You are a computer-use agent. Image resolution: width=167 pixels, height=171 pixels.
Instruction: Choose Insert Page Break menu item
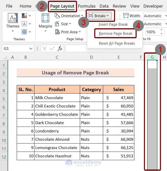click(113, 24)
